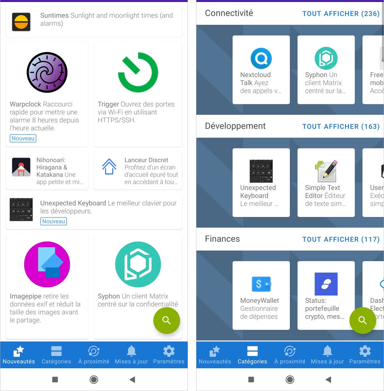This screenshot has width=384, height=391.
Task: Select the Catégories tab on the right screen
Action: click(252, 355)
